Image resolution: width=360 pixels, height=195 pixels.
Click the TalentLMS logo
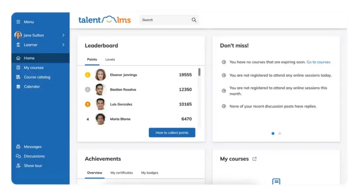click(x=104, y=20)
